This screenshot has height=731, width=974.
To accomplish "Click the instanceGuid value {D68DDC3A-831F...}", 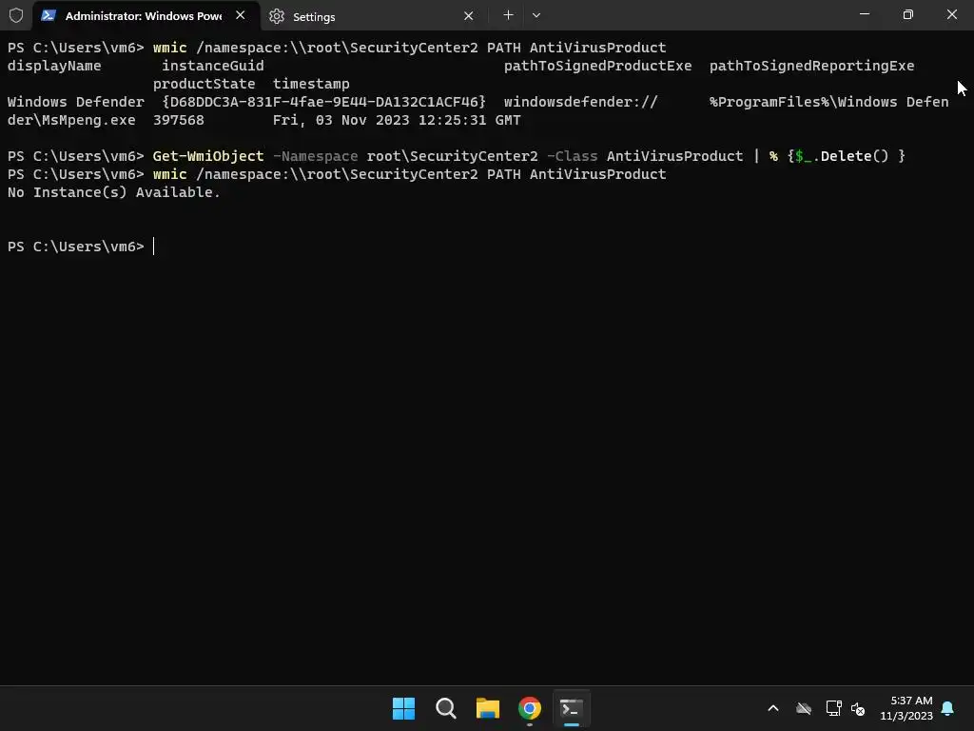I will click(323, 102).
